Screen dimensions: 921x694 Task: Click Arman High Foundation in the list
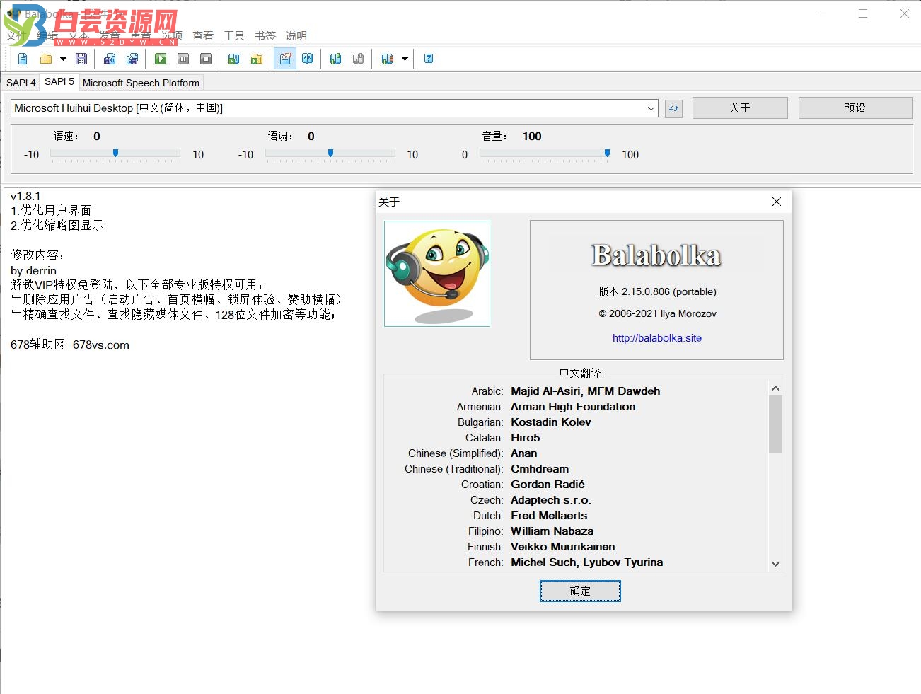(x=573, y=407)
